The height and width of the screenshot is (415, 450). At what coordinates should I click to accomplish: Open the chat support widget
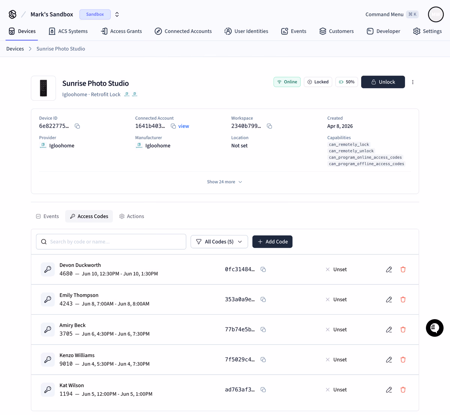tap(435, 328)
